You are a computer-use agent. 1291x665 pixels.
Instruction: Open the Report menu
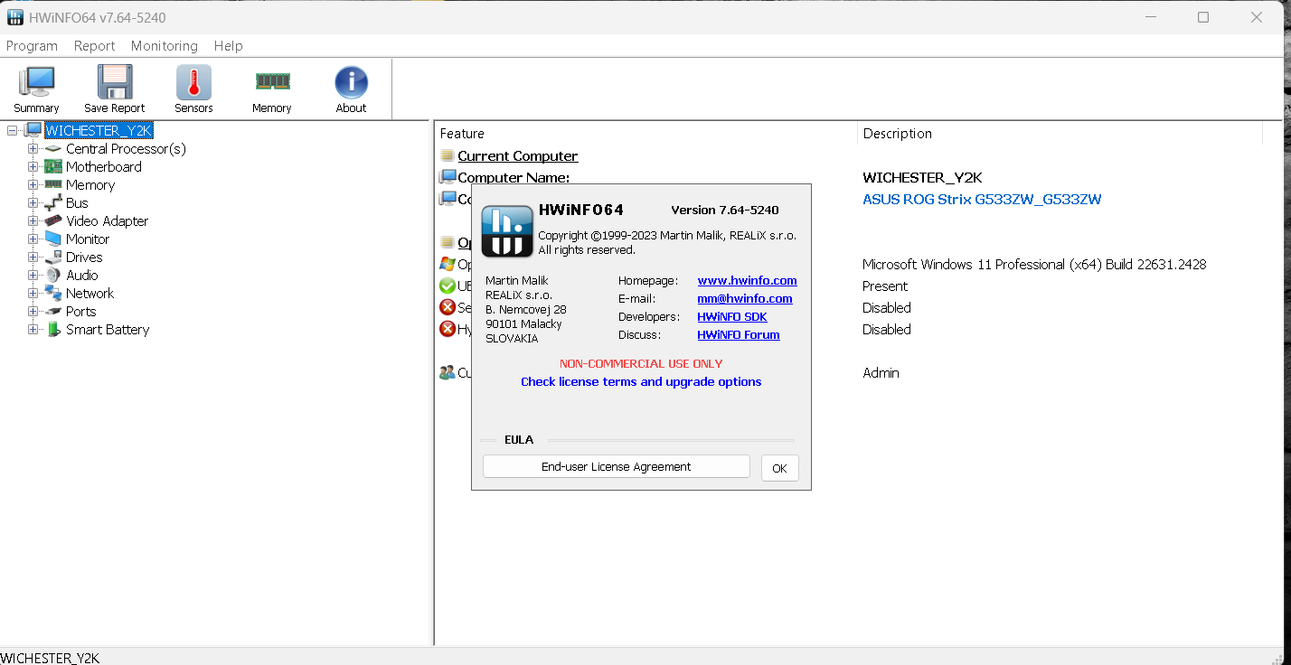[x=94, y=46]
